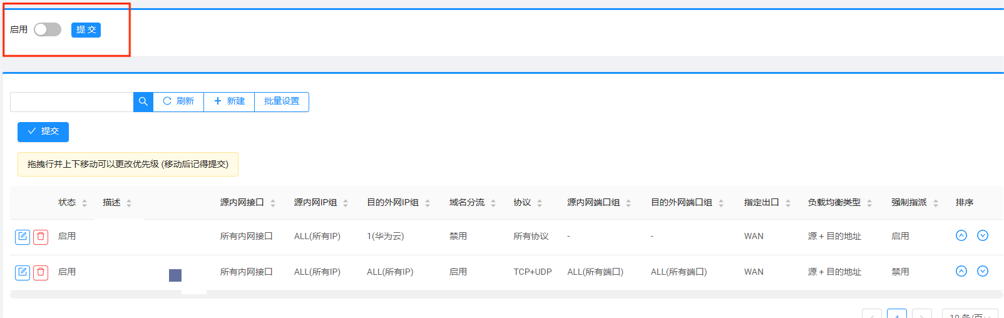Click the 提交 button with checkmark
This screenshot has height=318, width=1004.
(43, 131)
